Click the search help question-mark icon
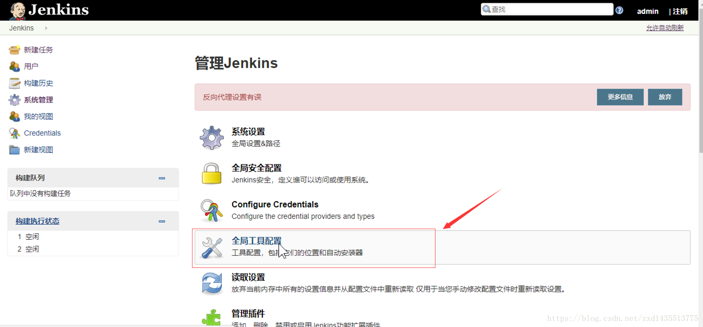Viewport: 703px width, 327px height. (619, 10)
